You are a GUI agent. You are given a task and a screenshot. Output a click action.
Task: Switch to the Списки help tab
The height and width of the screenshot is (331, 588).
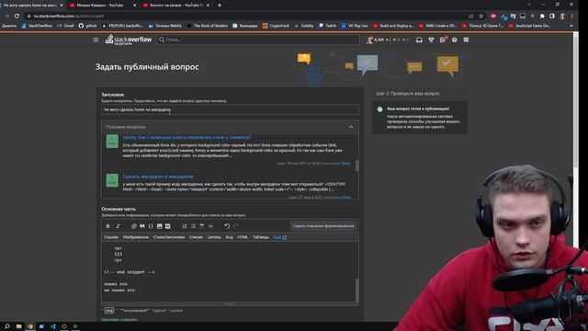click(x=196, y=237)
